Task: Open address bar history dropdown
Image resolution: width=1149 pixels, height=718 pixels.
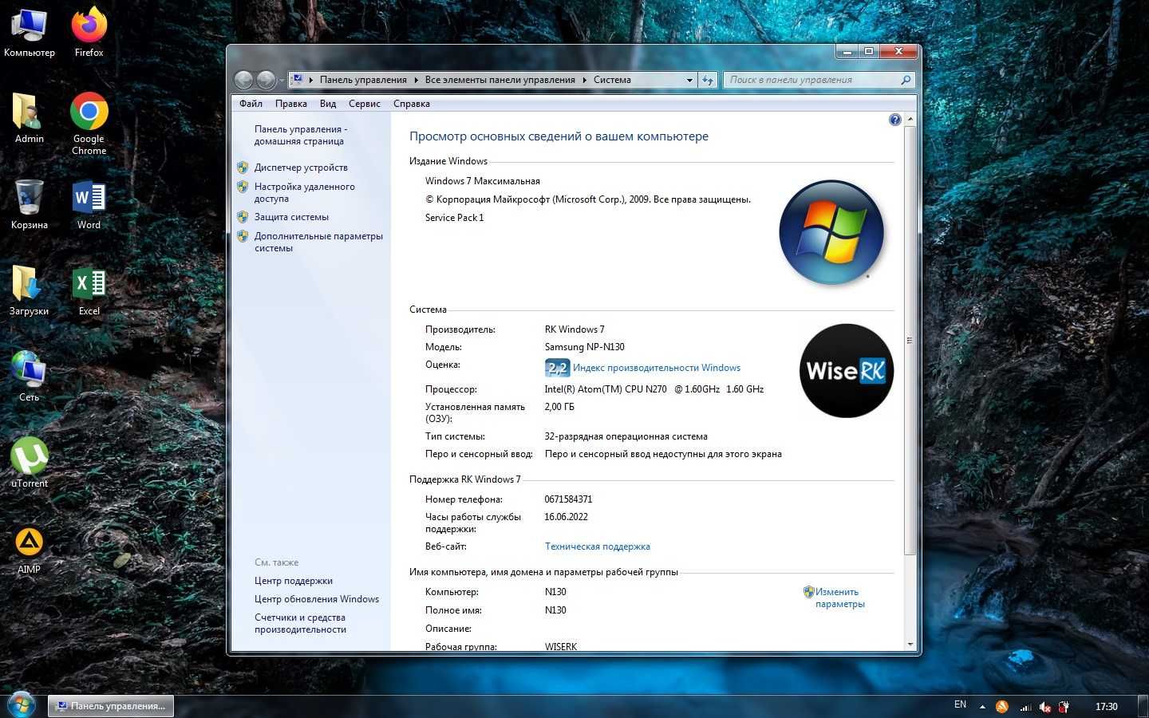Action: coord(689,80)
